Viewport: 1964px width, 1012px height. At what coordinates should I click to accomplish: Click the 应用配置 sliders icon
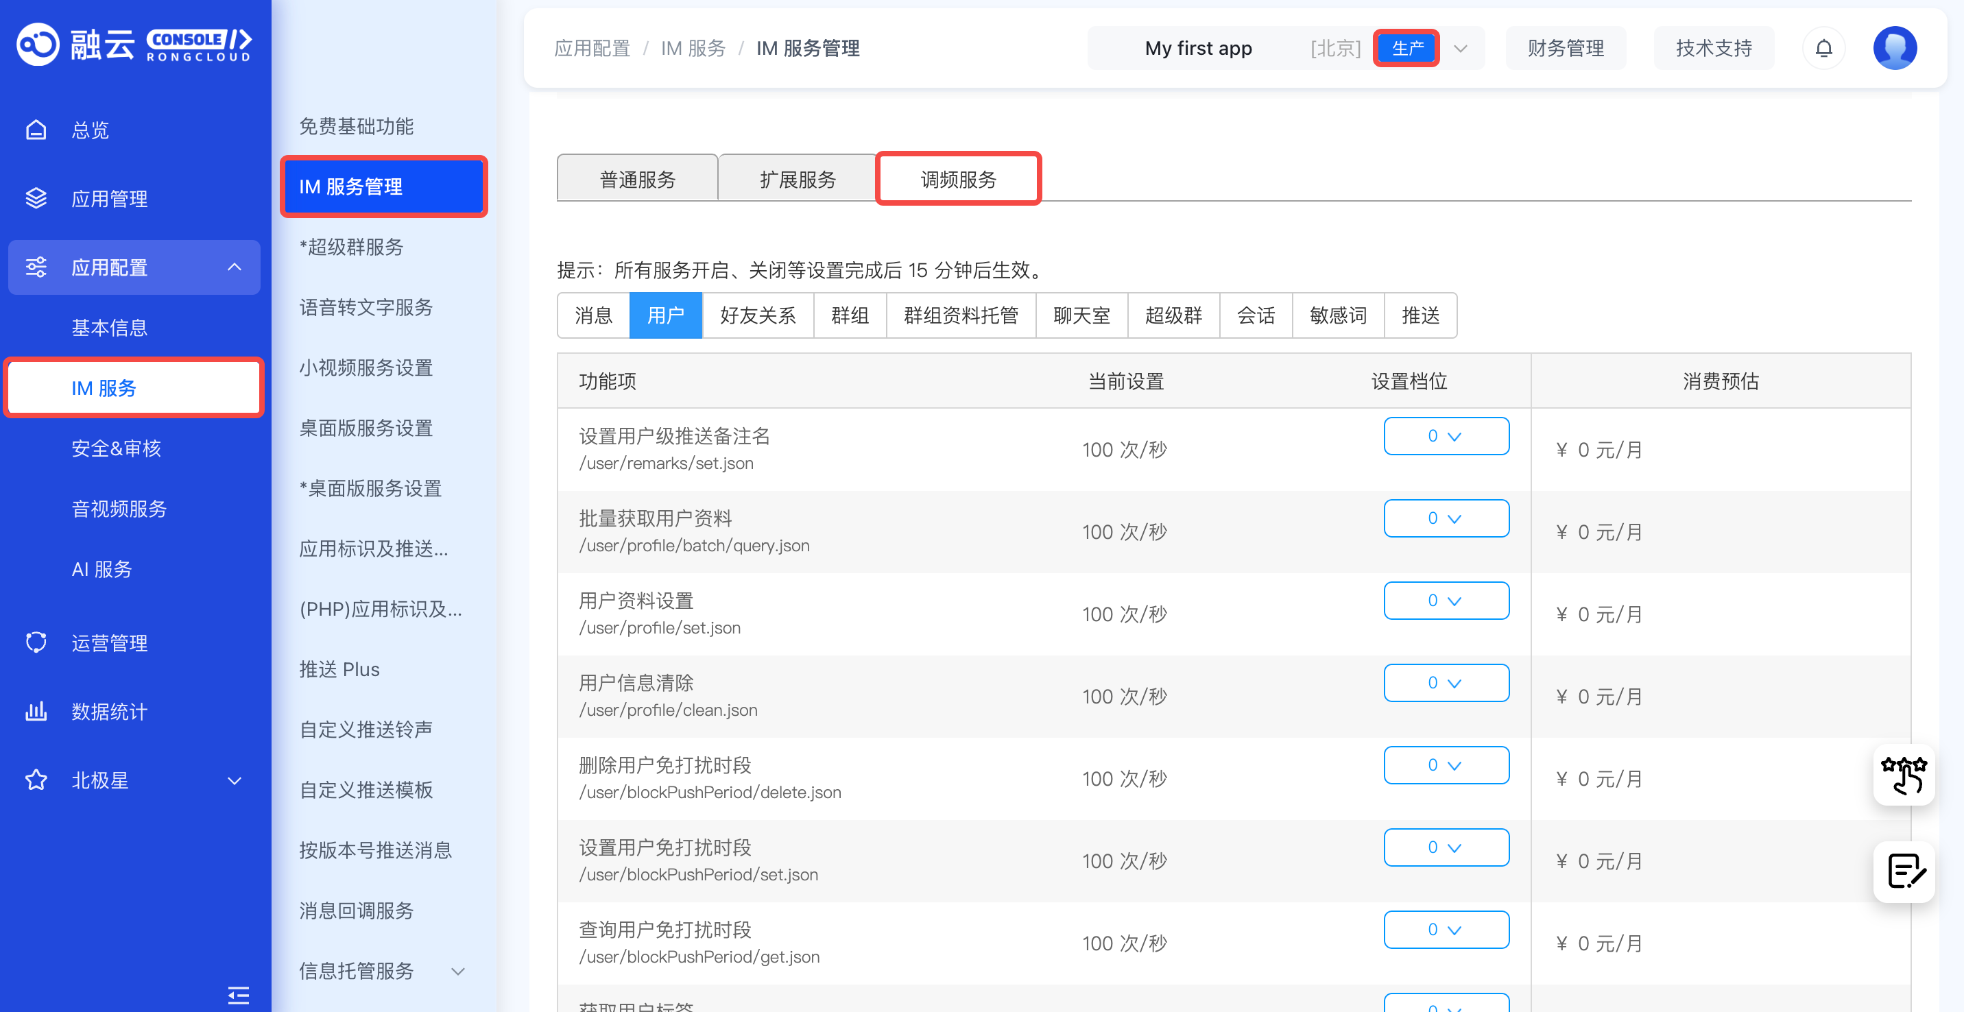36,267
